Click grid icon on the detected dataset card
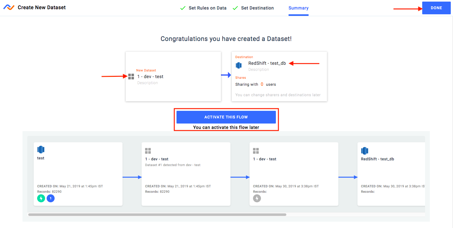The height and width of the screenshot is (228, 453). [x=148, y=151]
